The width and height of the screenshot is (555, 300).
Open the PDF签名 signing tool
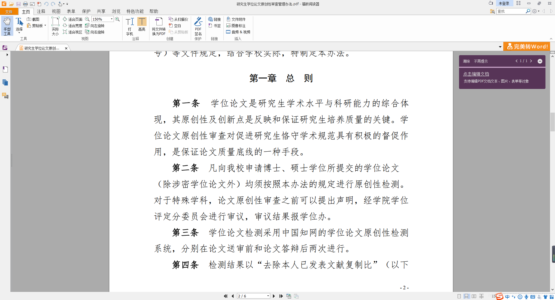[x=198, y=26]
